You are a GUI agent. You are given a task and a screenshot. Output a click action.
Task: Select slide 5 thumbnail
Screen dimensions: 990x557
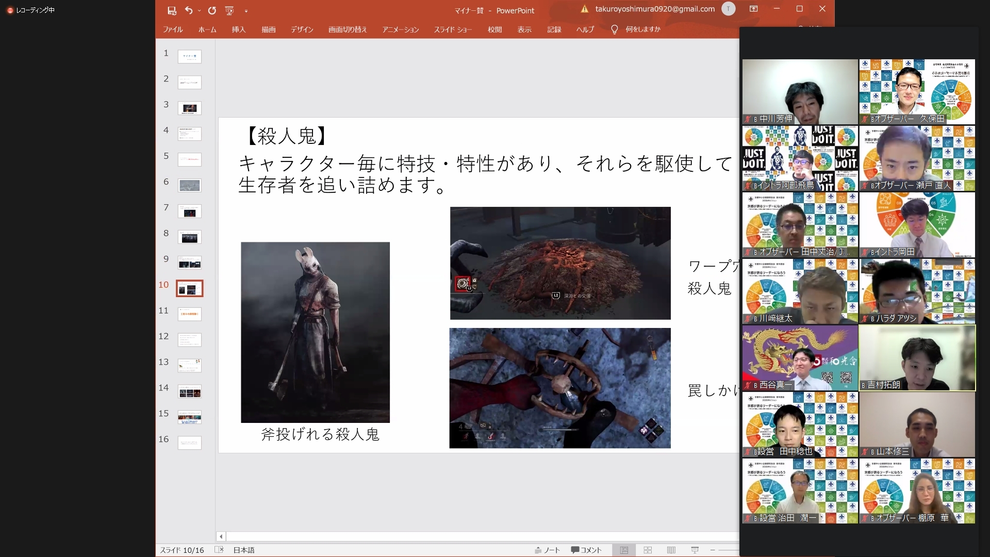(190, 159)
